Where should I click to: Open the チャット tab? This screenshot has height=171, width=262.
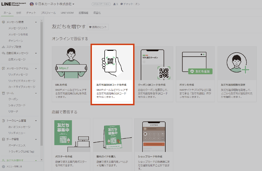click(x=31, y=13)
